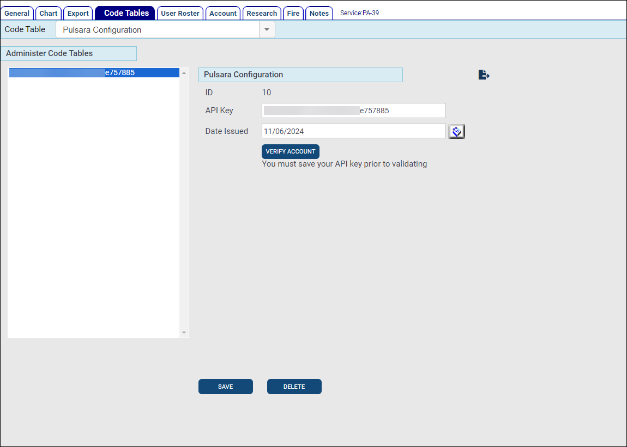Click the list's scroll up arrow
The height and width of the screenshot is (447, 627).
point(184,73)
